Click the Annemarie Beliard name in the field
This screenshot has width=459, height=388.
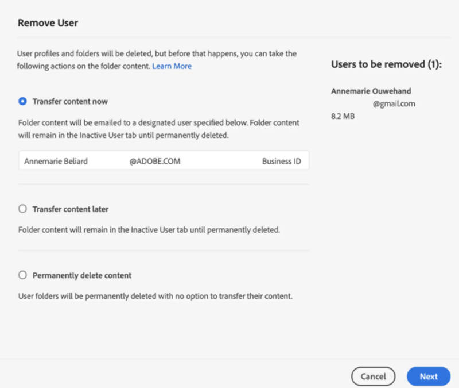[x=56, y=162]
